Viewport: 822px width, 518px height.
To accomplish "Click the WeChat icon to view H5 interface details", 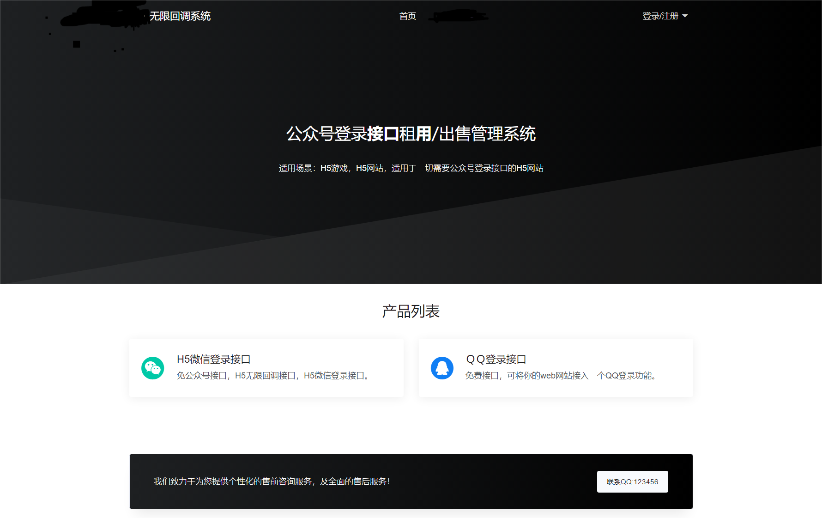I will coord(152,368).
